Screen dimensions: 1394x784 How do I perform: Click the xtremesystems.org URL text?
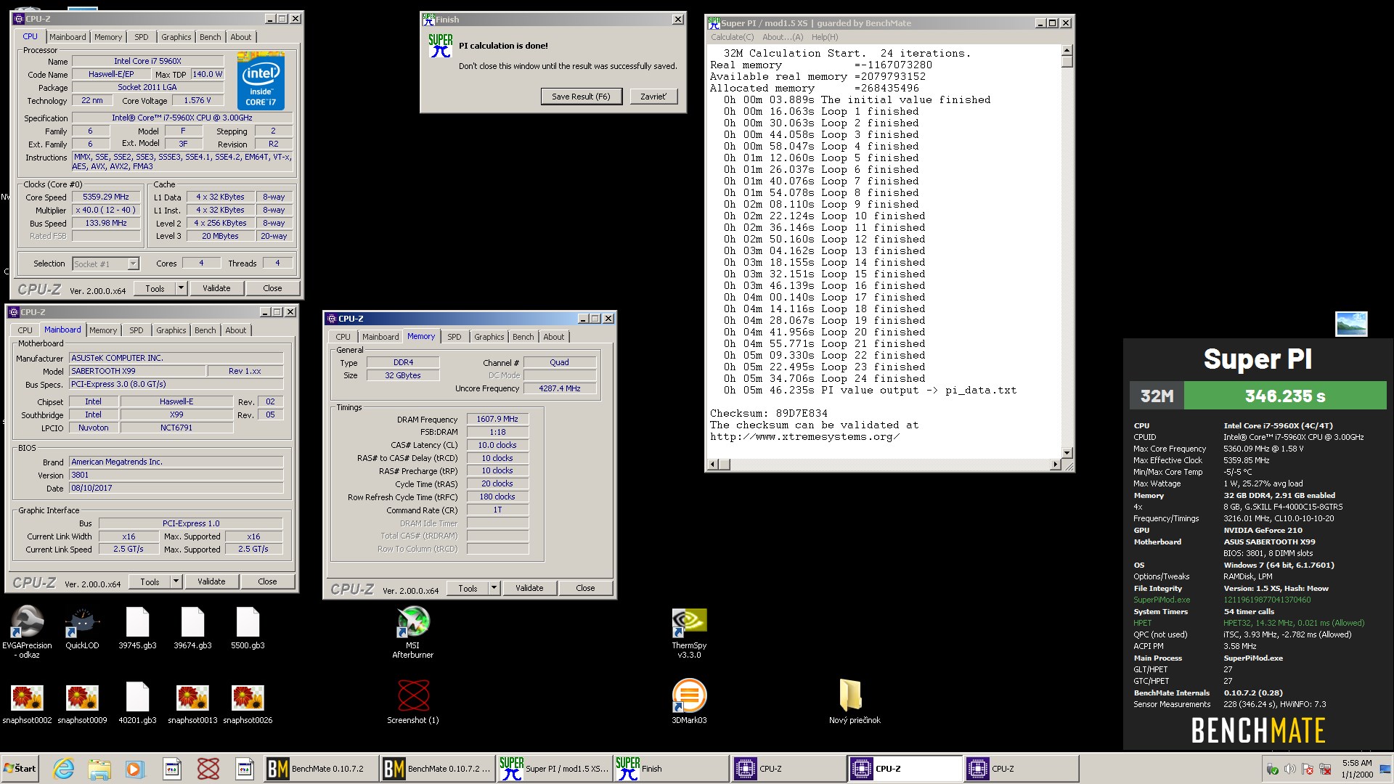[x=804, y=436]
